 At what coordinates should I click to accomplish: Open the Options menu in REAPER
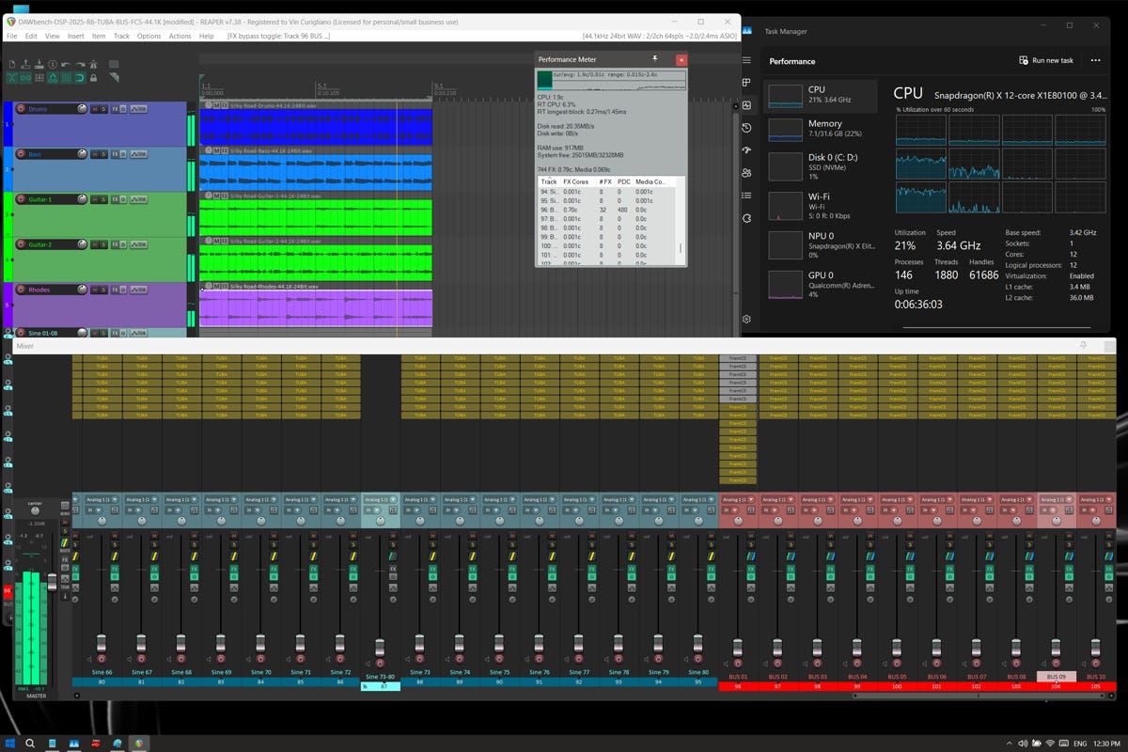point(149,36)
